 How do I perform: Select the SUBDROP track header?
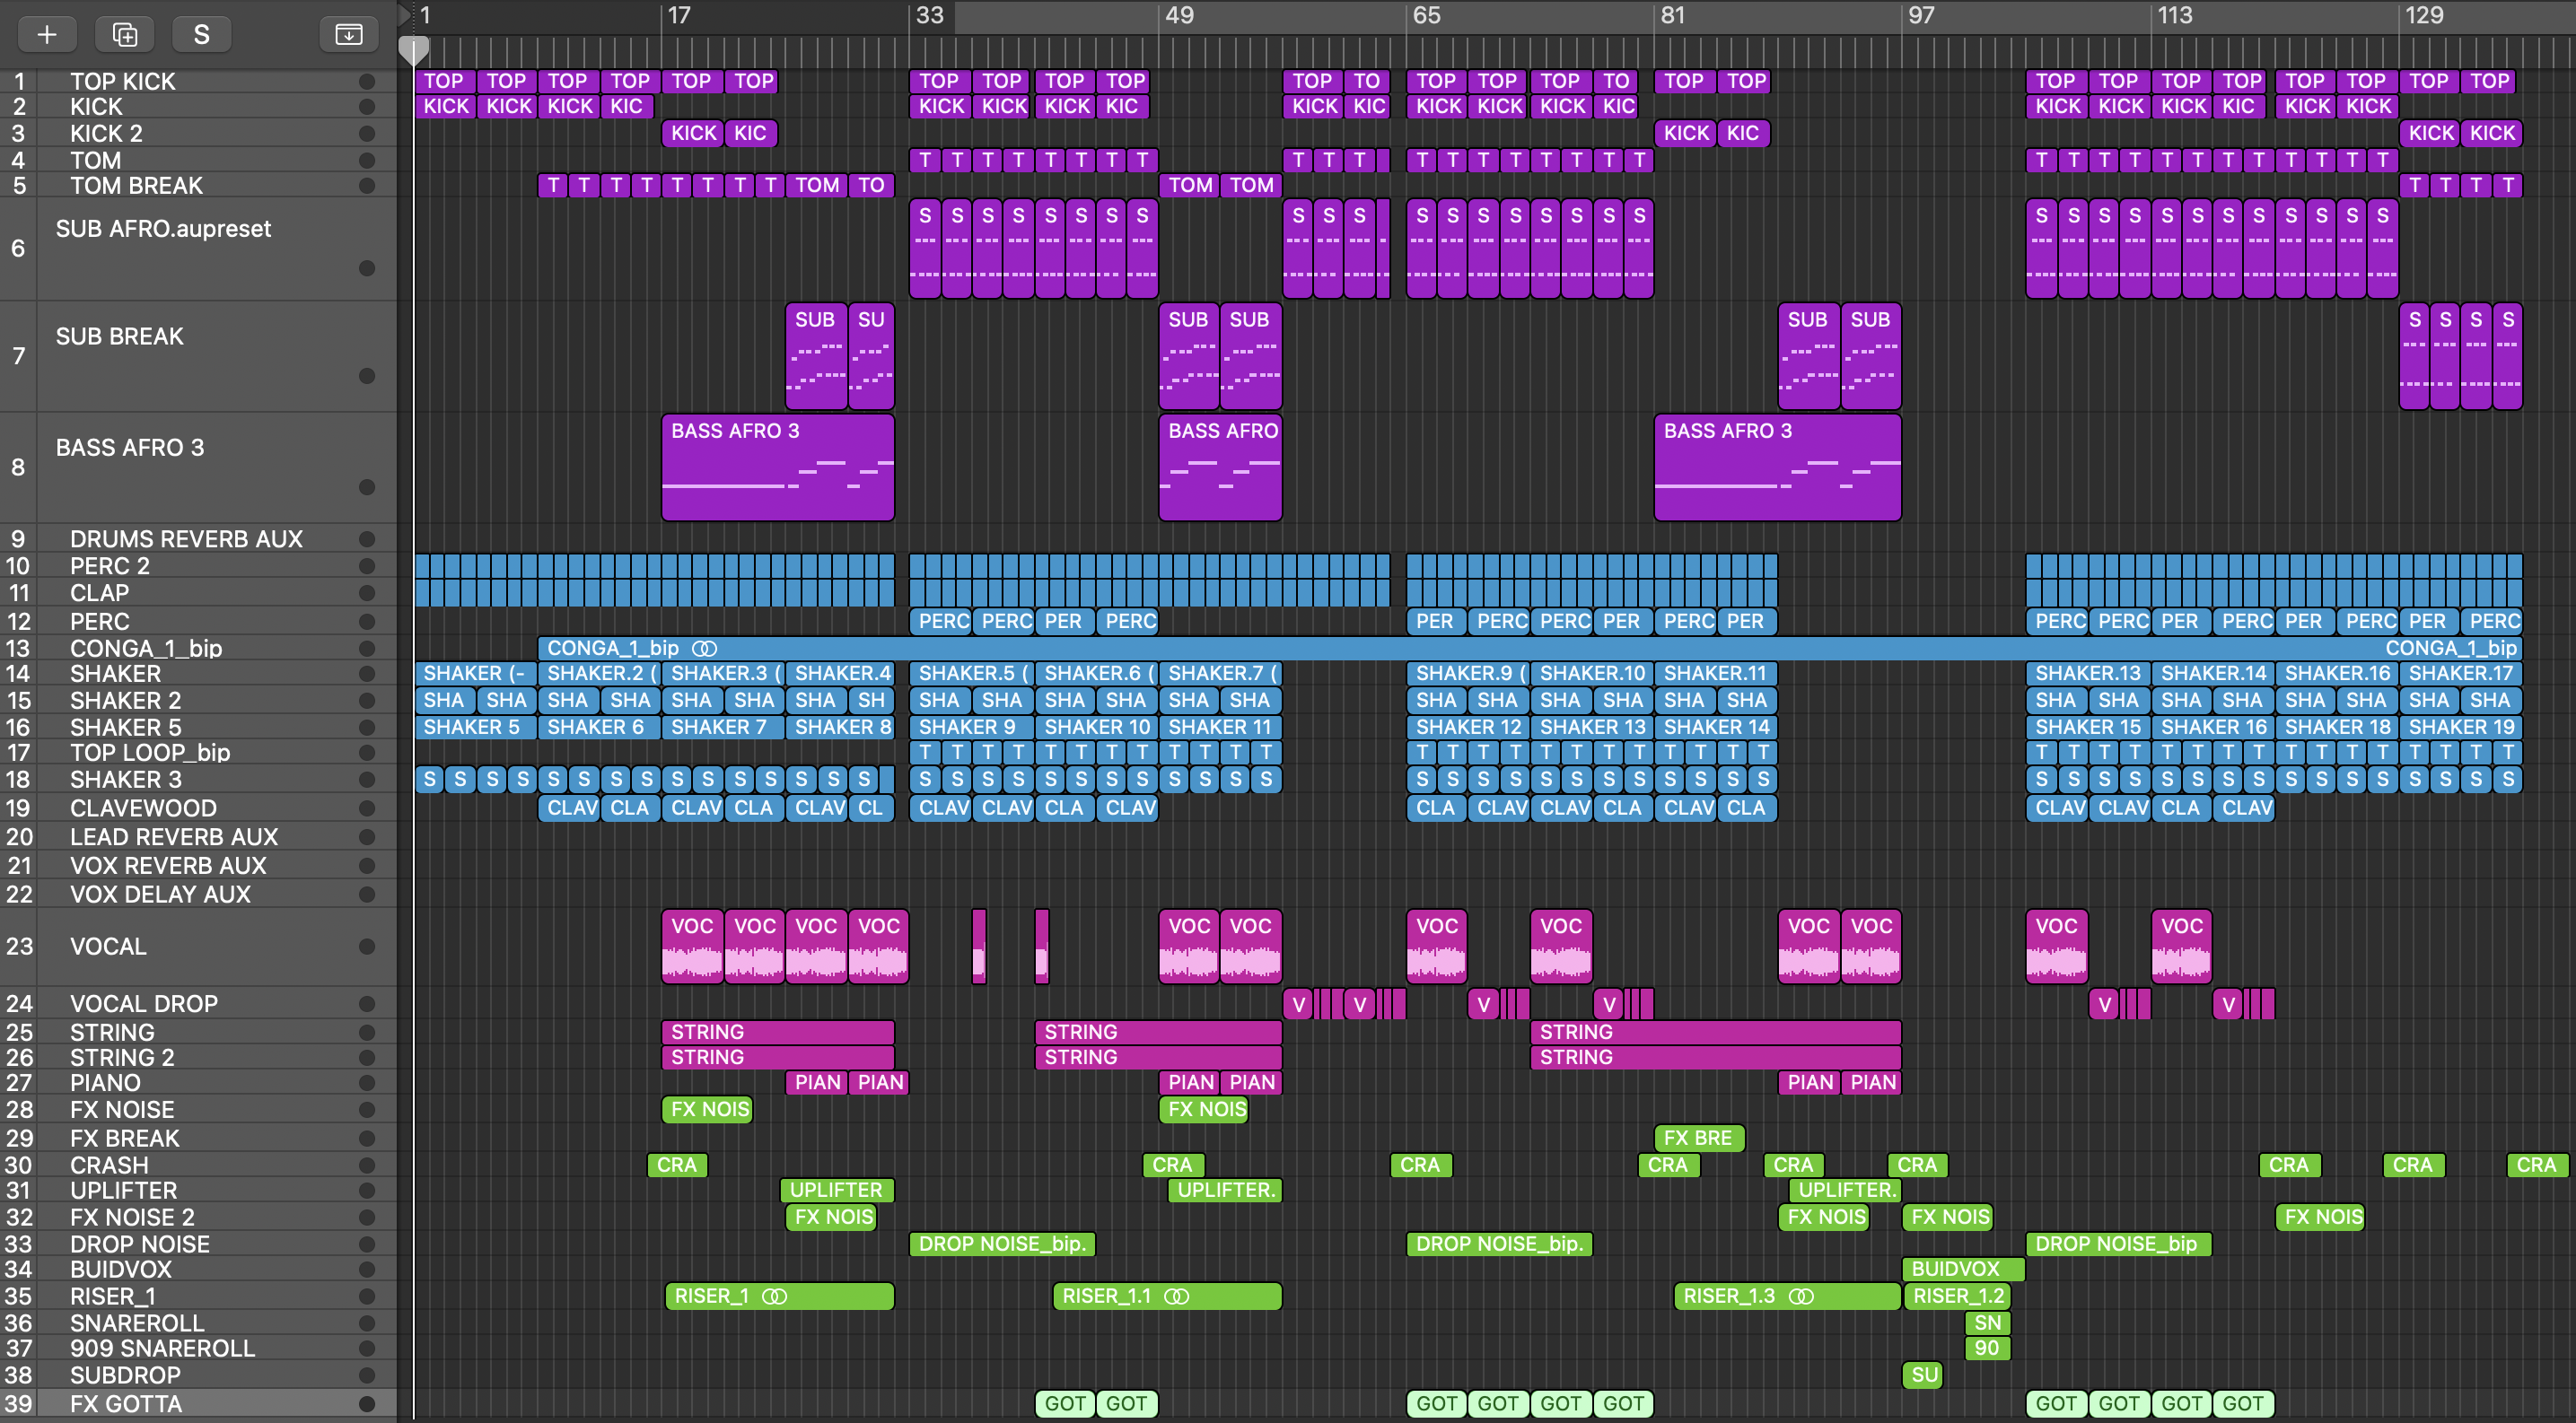198,1375
